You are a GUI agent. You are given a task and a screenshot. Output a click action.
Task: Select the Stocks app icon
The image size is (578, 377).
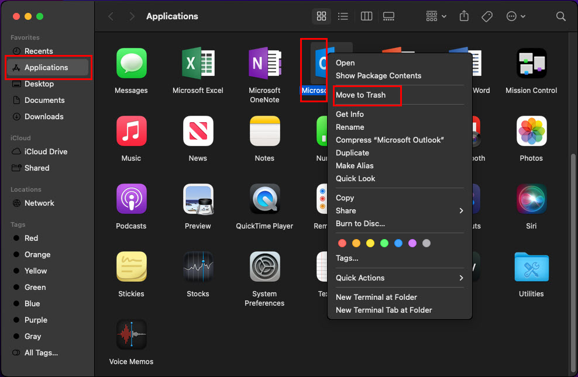[x=198, y=267]
